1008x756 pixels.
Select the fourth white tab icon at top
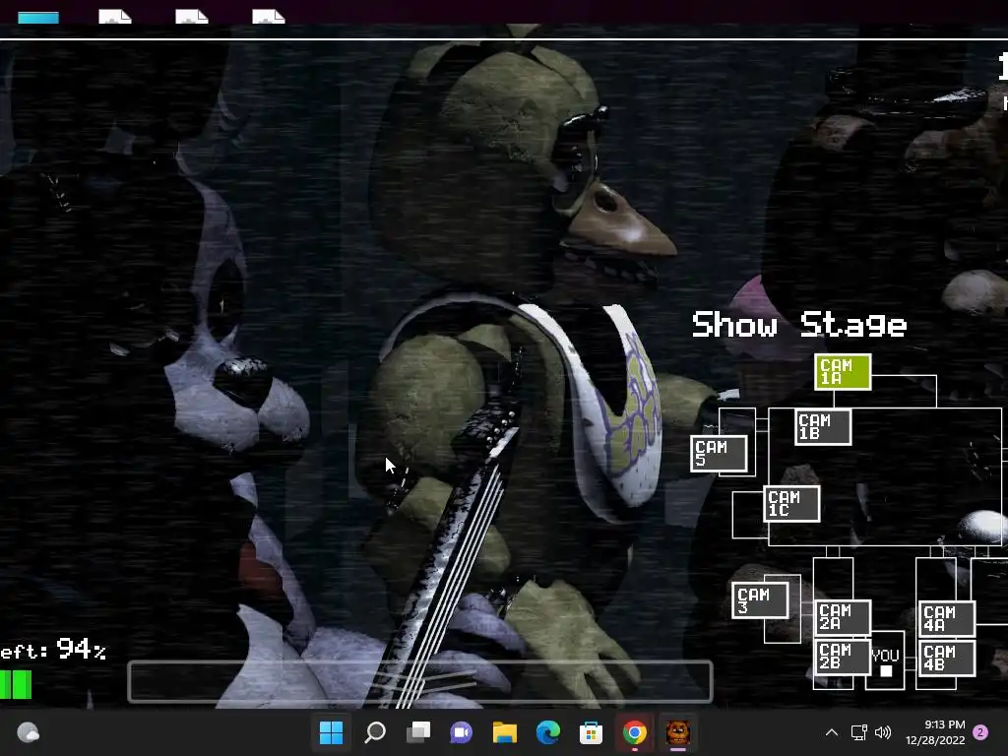click(x=268, y=16)
